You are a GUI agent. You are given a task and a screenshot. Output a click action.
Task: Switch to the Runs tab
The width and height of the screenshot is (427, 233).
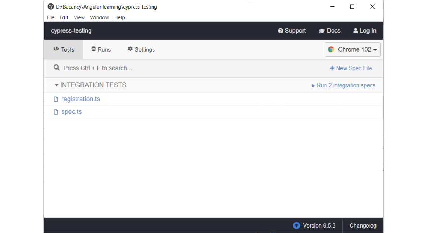(x=101, y=50)
